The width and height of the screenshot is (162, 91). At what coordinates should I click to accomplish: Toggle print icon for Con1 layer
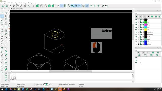point(141,22)
